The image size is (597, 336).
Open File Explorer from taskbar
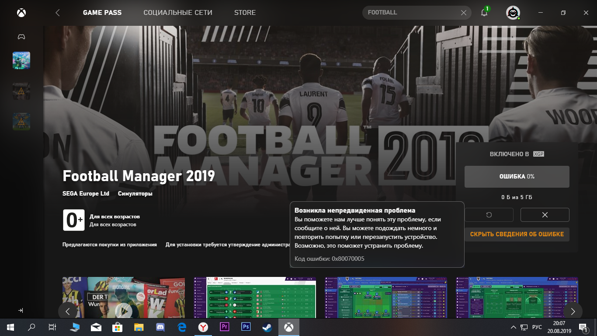click(139, 327)
